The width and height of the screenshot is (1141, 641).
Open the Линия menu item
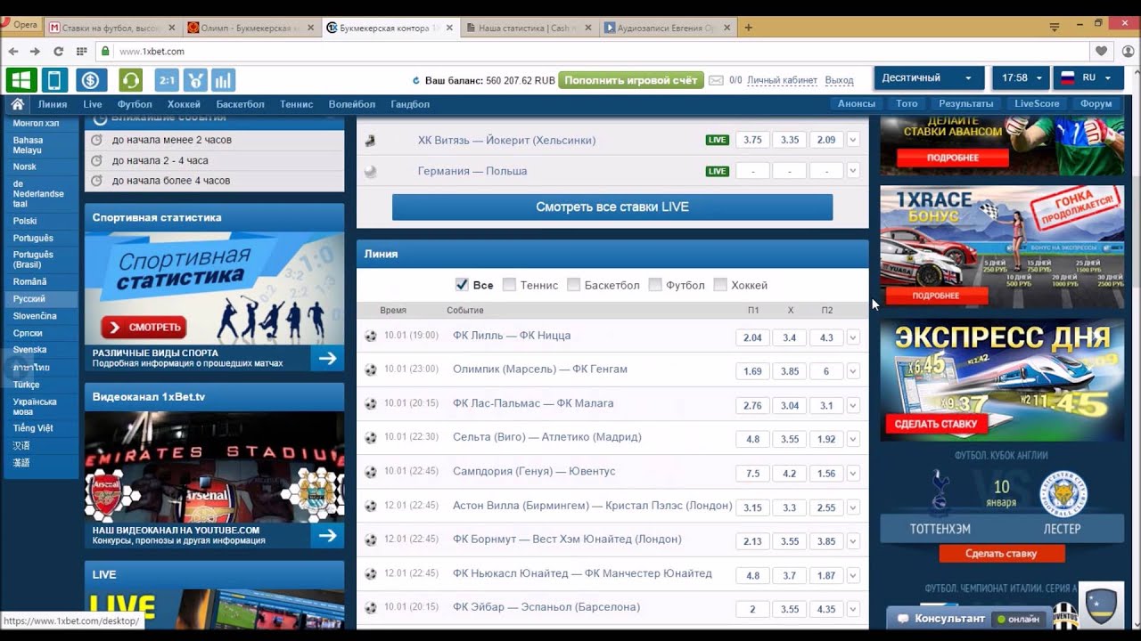click(53, 104)
